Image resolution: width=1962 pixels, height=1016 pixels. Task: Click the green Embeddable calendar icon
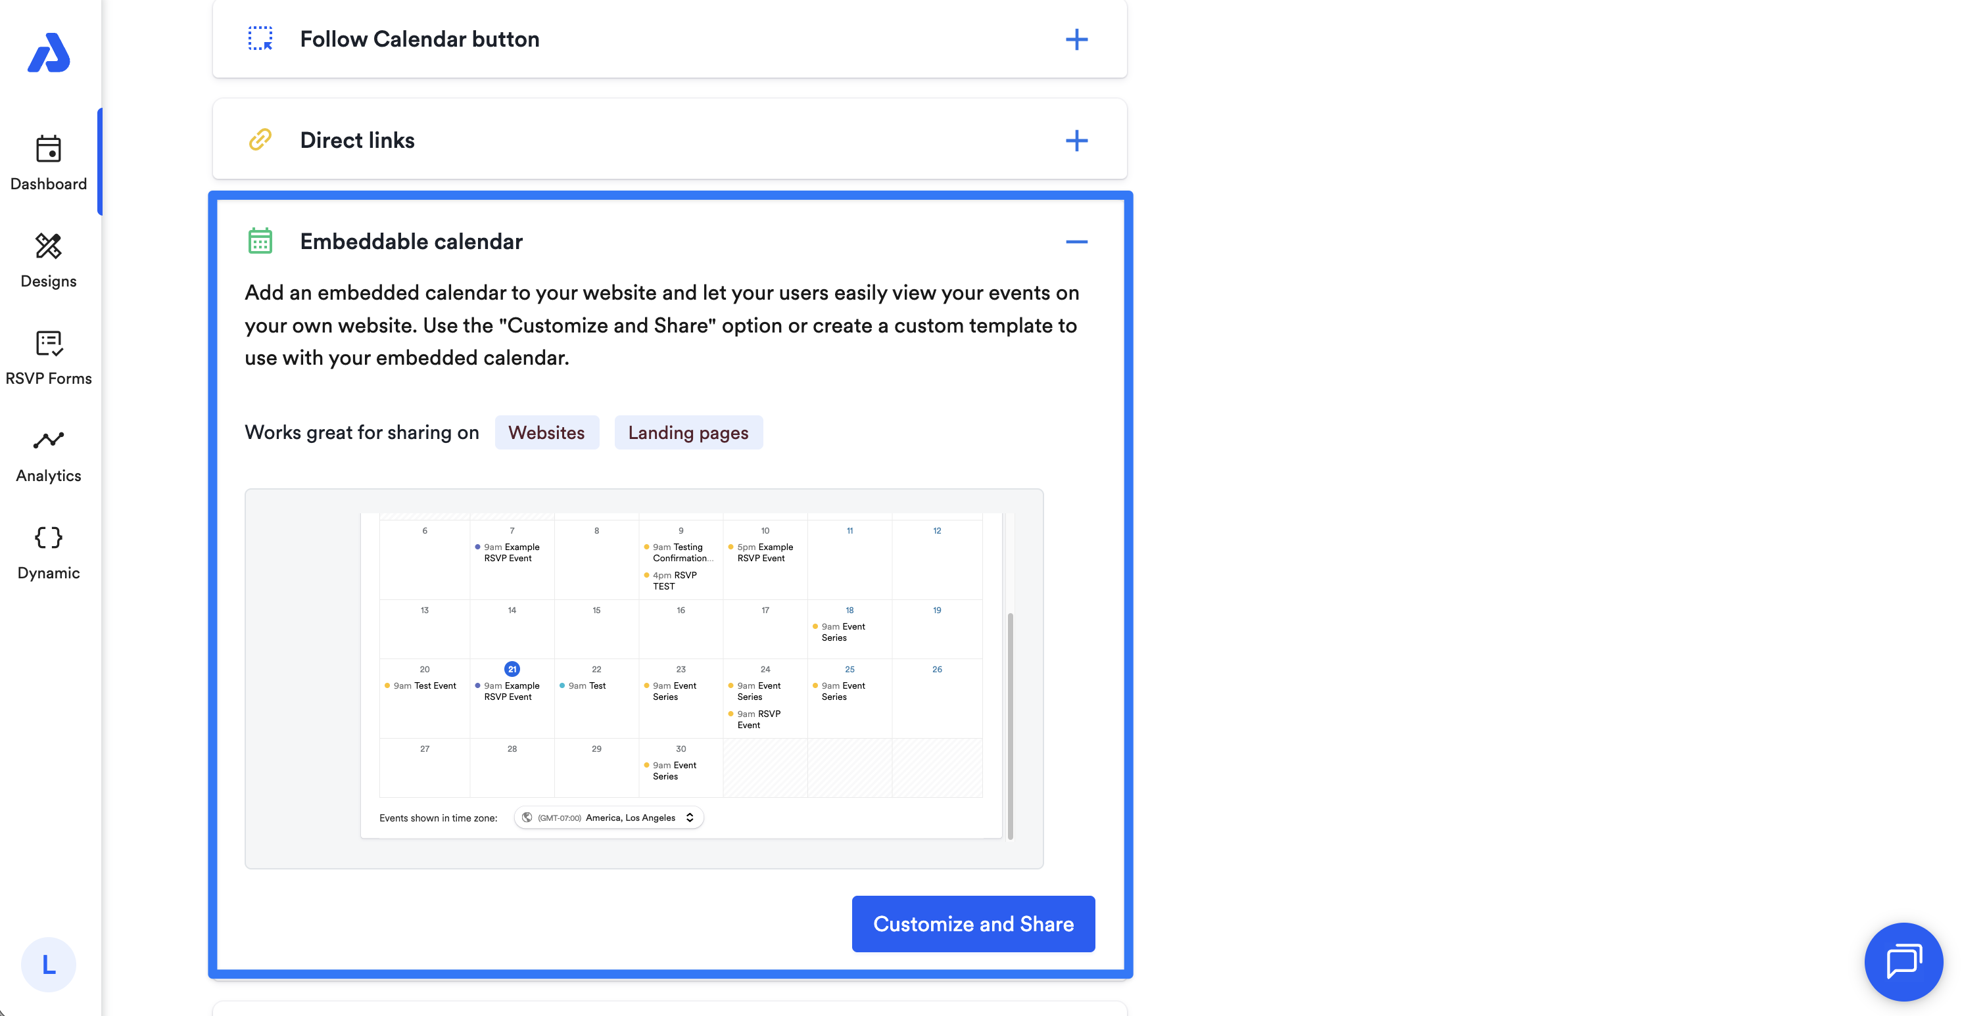click(x=260, y=241)
